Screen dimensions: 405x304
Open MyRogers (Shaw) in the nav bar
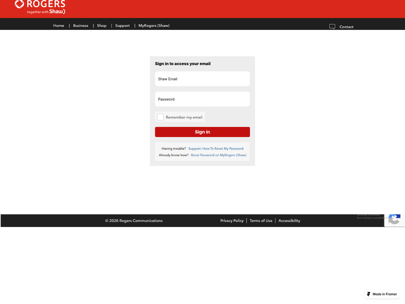point(154,26)
